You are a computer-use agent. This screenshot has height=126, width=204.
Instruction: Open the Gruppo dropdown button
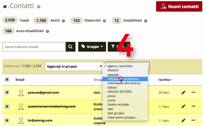(92, 47)
